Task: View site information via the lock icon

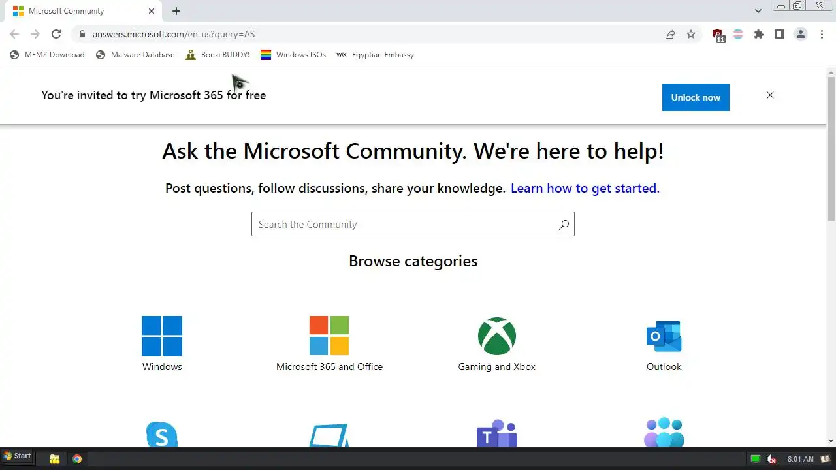Action: [82, 34]
